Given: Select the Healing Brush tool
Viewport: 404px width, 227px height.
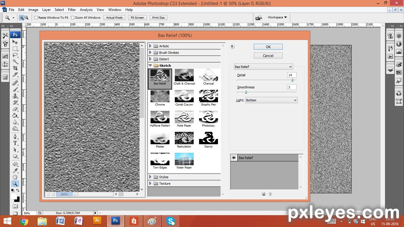Looking at the screenshot, I should tap(15, 83).
